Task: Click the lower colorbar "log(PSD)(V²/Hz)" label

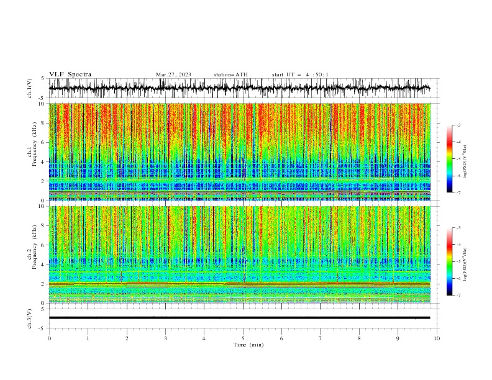Action: click(x=465, y=264)
